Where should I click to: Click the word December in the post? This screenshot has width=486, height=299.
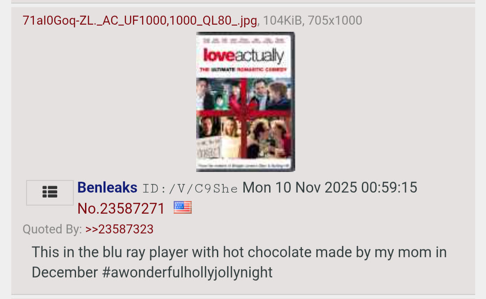tap(65, 273)
